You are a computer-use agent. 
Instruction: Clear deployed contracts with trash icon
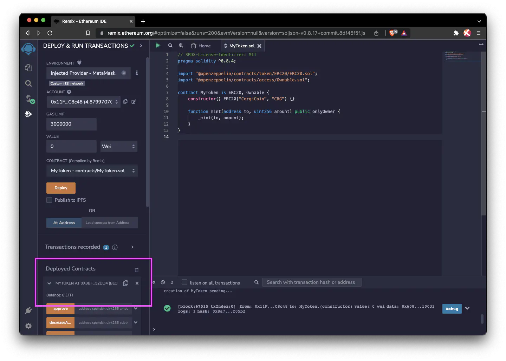click(x=137, y=270)
